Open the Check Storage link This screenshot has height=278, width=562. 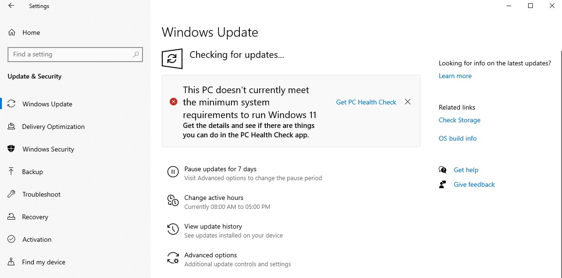coord(459,120)
